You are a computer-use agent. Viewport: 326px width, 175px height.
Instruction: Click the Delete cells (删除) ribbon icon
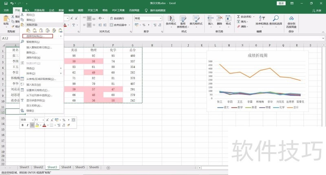tap(220, 18)
